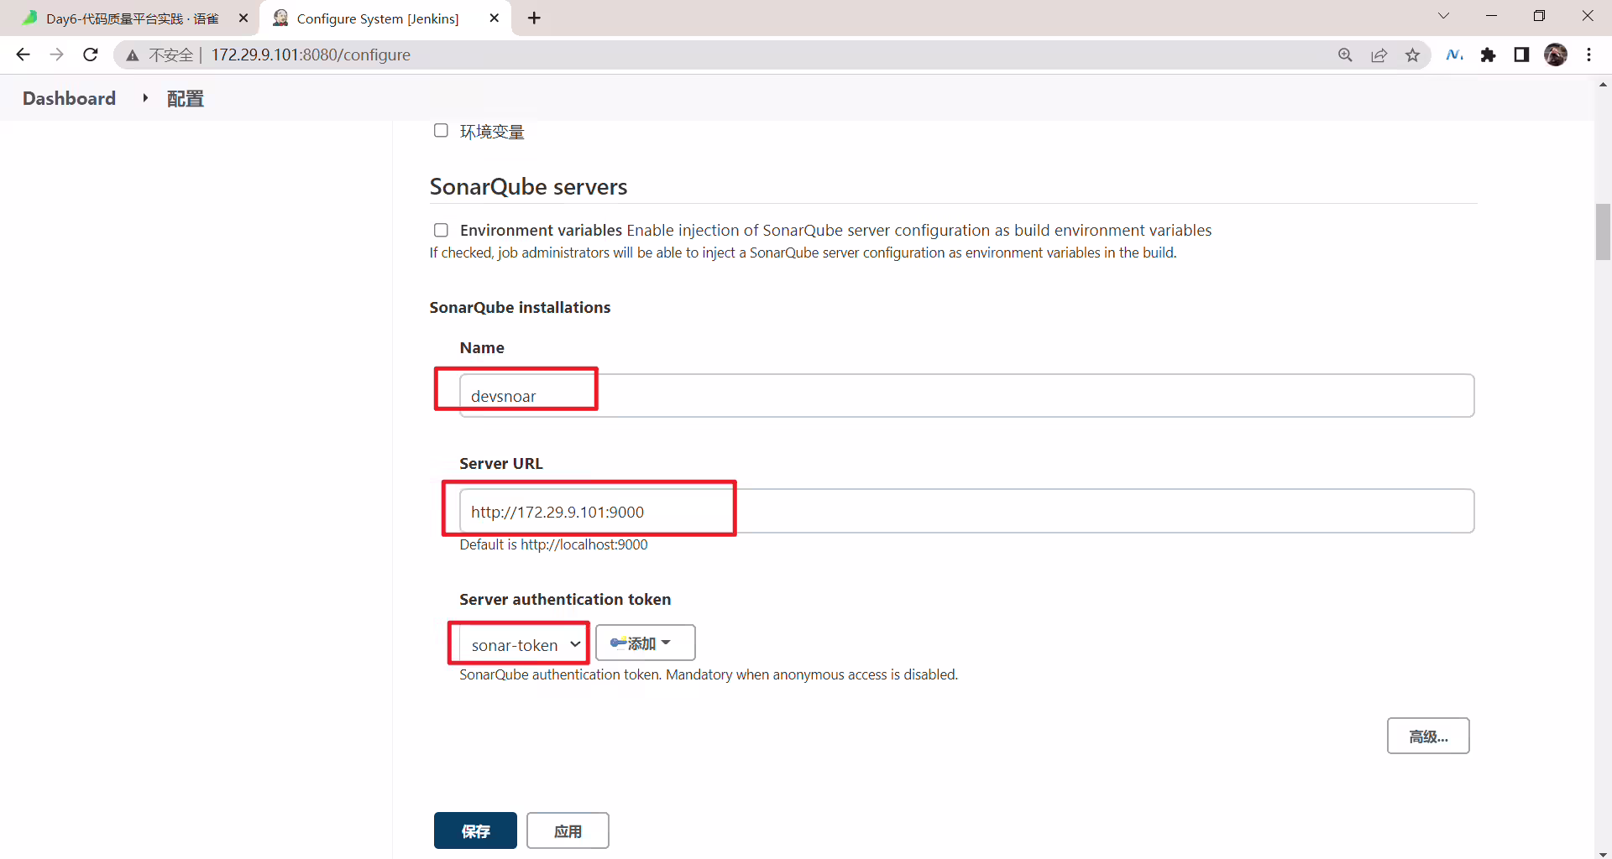Open the browser zoom magnifier icon
Screen dimensions: 1612x859
(1345, 55)
